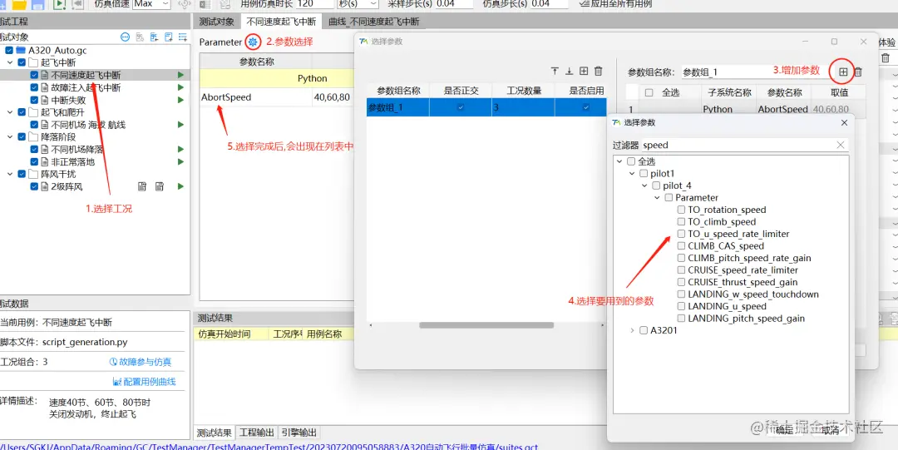Collapse the 起飞和爬升 folder
The width and height of the screenshot is (898, 450).
10,112
